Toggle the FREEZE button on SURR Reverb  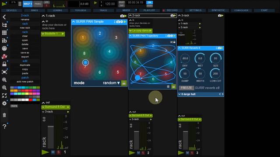pyautogui.click(x=186, y=88)
